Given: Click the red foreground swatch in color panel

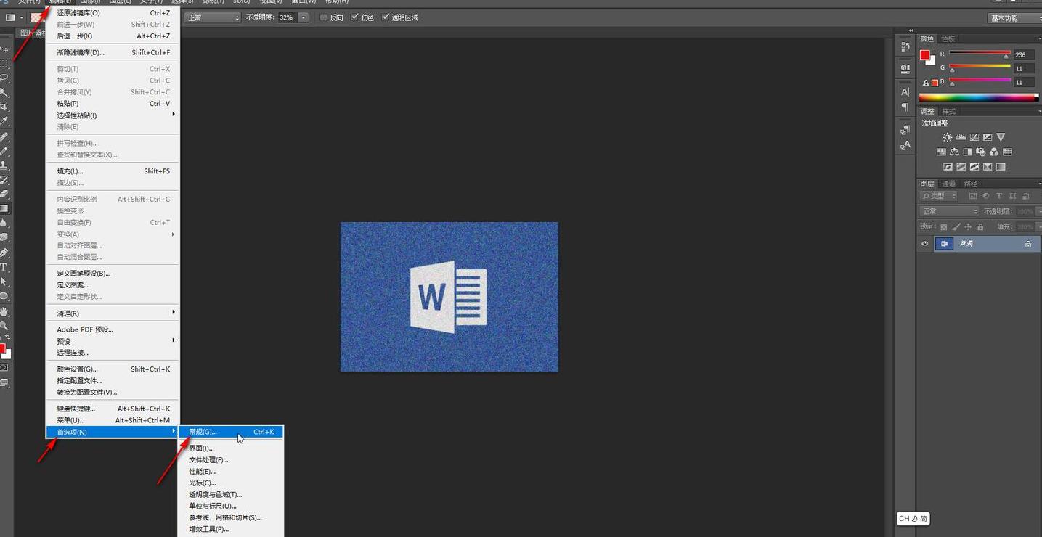Looking at the screenshot, I should click(924, 55).
